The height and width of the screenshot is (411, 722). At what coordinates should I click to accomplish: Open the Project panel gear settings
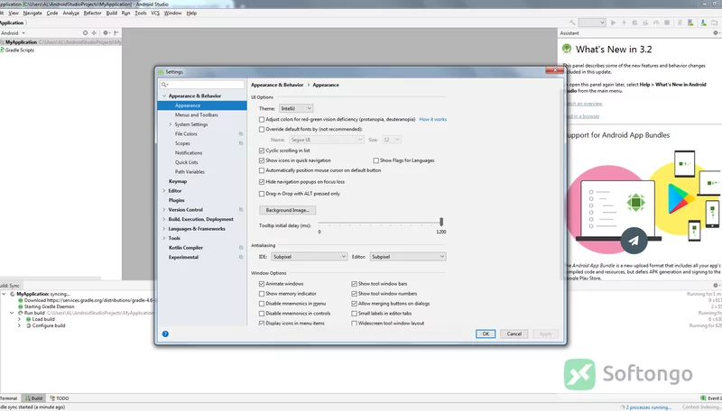[106, 33]
